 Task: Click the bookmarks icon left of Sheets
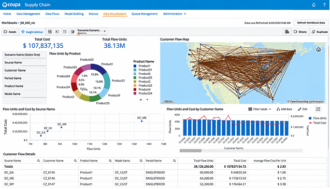click(x=287, y=32)
